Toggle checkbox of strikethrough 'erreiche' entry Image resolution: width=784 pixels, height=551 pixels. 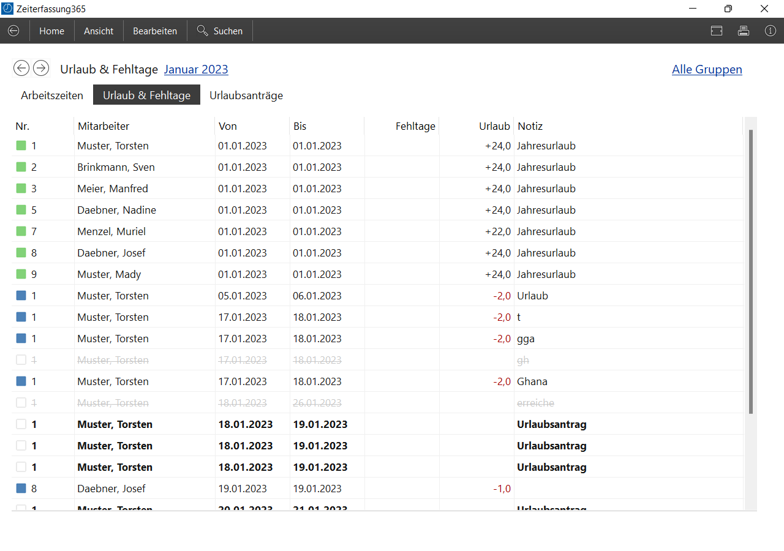21,403
